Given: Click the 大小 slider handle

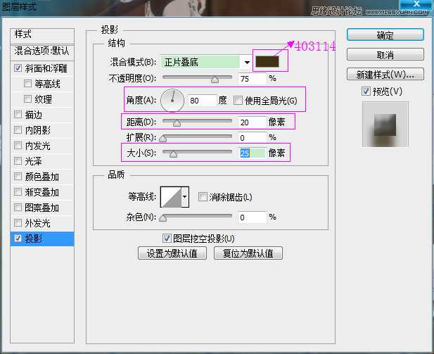Looking at the screenshot, I should (x=173, y=154).
